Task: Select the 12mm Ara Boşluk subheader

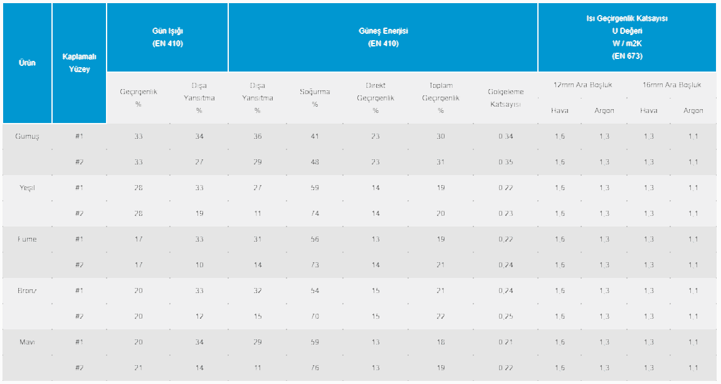Action: (x=582, y=85)
